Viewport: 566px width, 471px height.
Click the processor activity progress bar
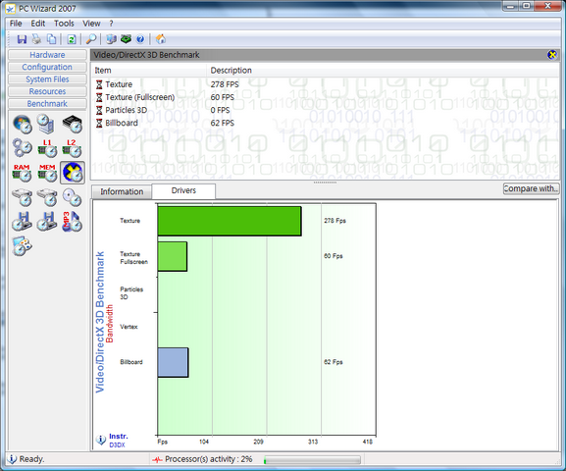pyautogui.click(x=312, y=460)
